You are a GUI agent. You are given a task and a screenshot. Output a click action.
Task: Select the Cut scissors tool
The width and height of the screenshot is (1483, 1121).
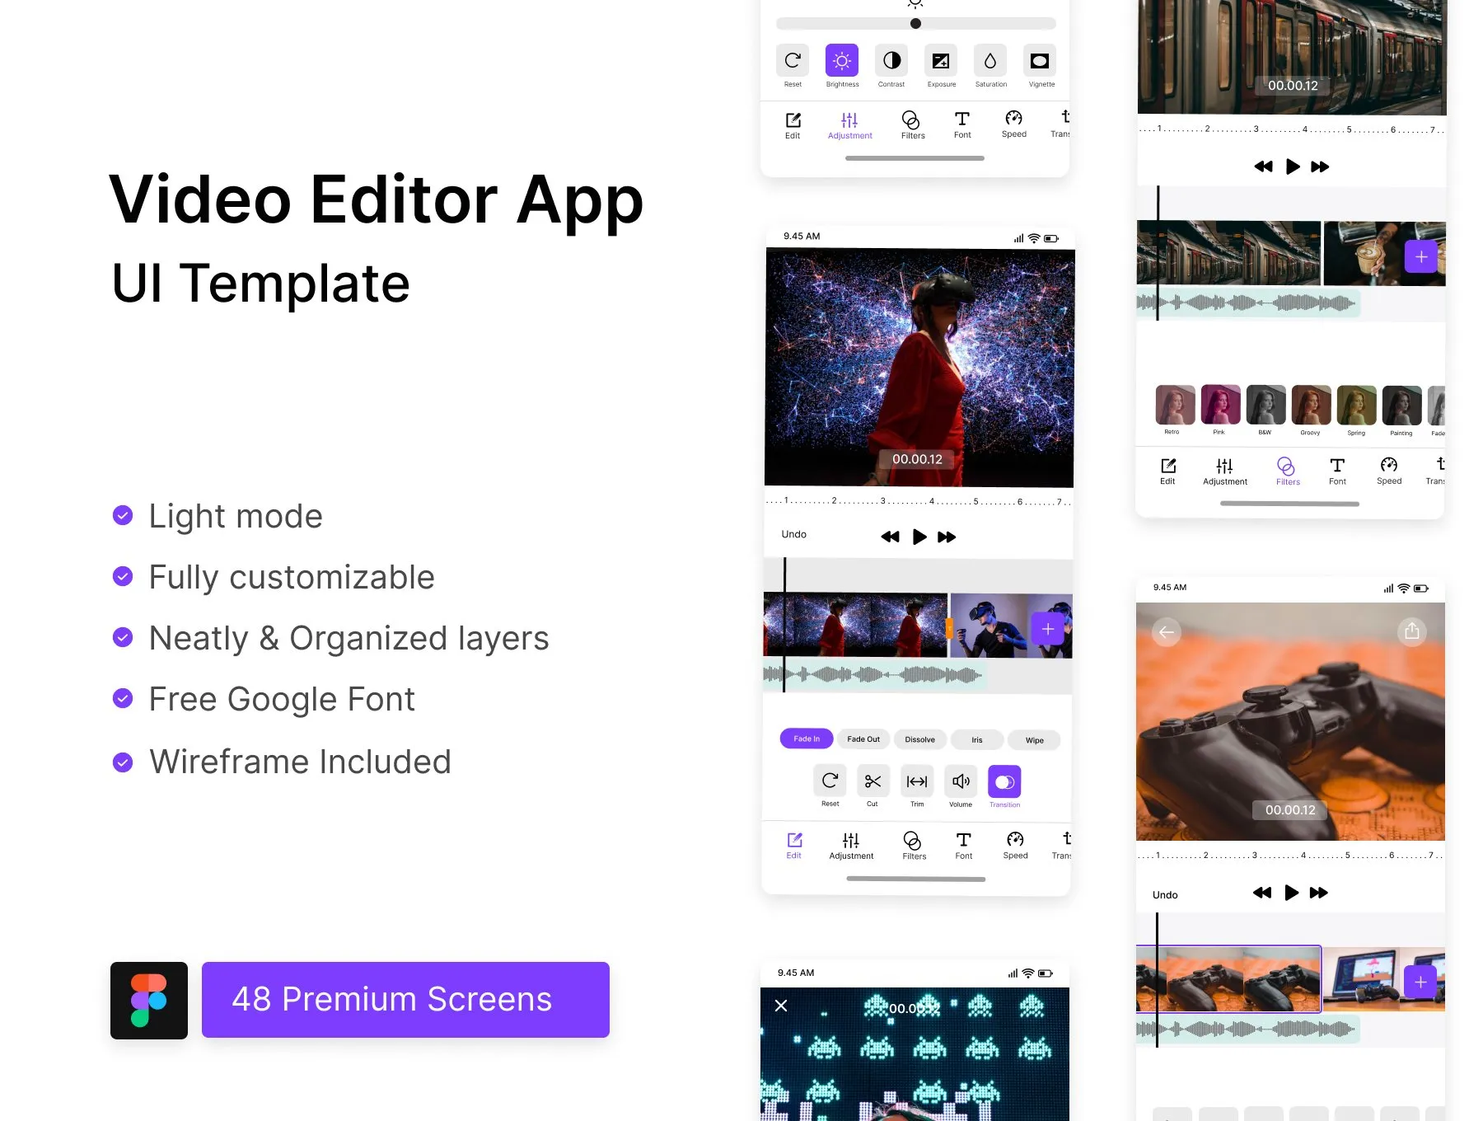point(873,781)
